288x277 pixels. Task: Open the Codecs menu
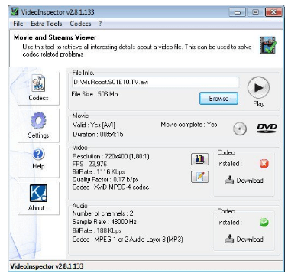(x=80, y=24)
